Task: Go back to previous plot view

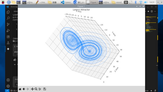Action: (24, 89)
